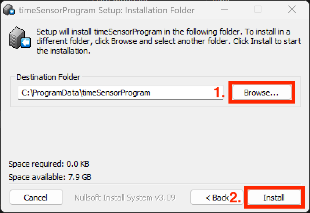310x213 pixels.
Task: Click the red '2.' annotation number
Action: point(235,198)
